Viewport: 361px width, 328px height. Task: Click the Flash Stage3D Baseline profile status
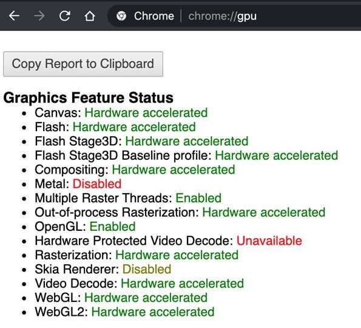(186, 155)
